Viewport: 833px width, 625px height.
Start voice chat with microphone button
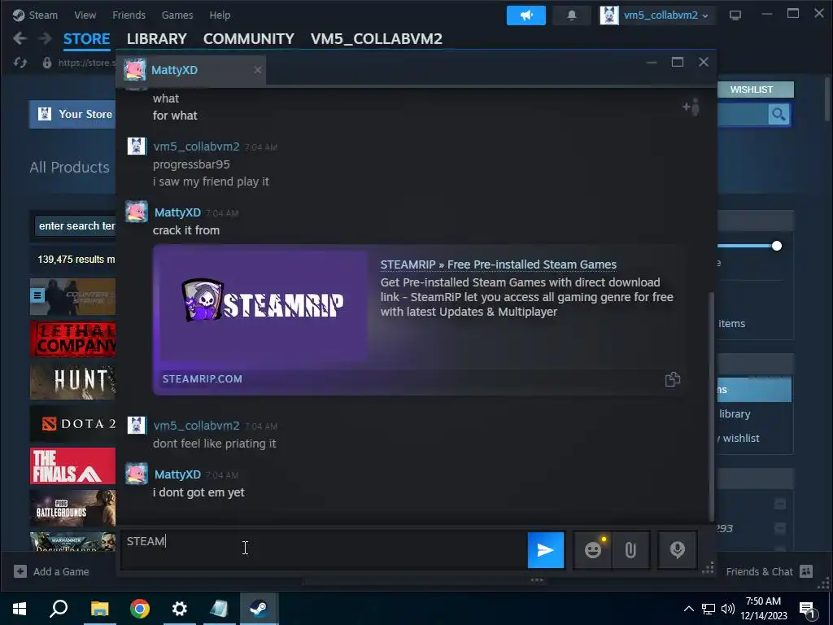tap(678, 549)
